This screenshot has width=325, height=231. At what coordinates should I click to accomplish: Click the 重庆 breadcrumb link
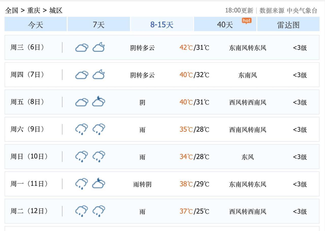tap(34, 10)
